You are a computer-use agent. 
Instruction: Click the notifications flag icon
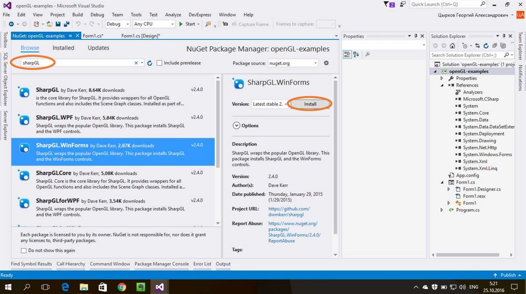[387, 5]
